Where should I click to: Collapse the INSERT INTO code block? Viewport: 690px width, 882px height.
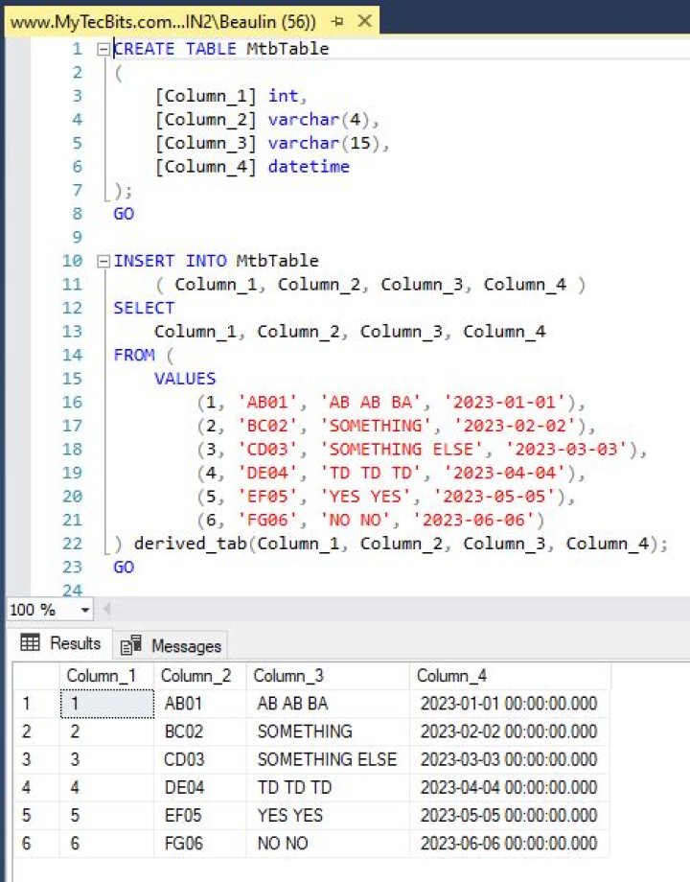click(x=103, y=262)
